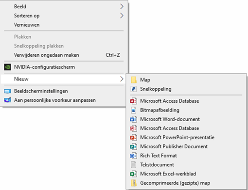248x190 pixels.
Task: Click the shortcut arrow icon beside Snelkoppeling
Action: point(134,89)
